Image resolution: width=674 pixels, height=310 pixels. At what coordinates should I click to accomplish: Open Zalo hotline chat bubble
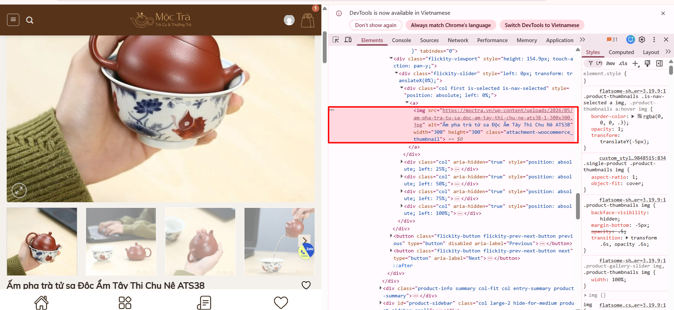point(306,251)
